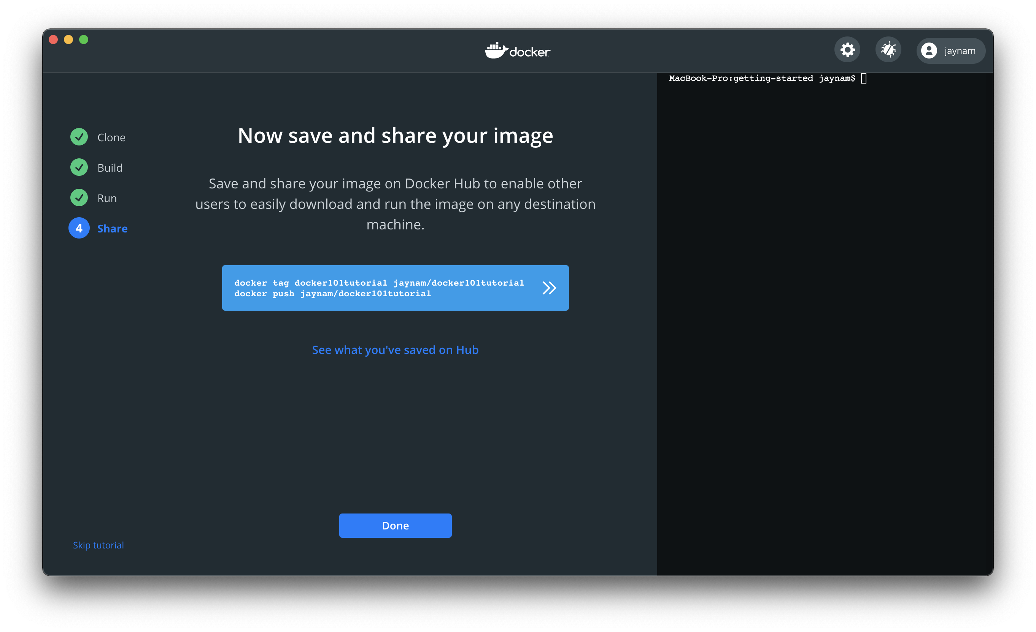The height and width of the screenshot is (632, 1036).
Task: Click the Run step green checkmark
Action: pyautogui.click(x=79, y=198)
